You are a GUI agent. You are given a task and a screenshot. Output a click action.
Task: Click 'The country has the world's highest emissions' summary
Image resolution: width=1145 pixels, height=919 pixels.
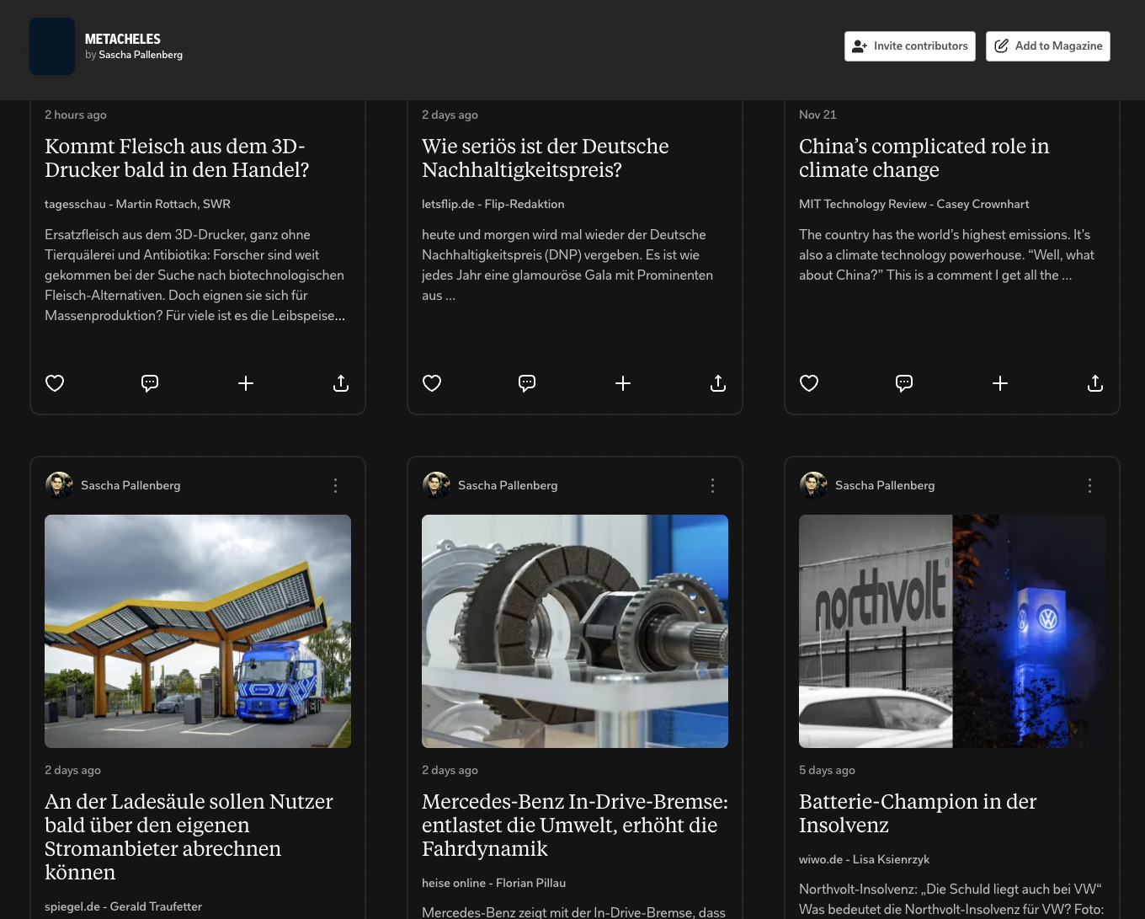coord(947,254)
